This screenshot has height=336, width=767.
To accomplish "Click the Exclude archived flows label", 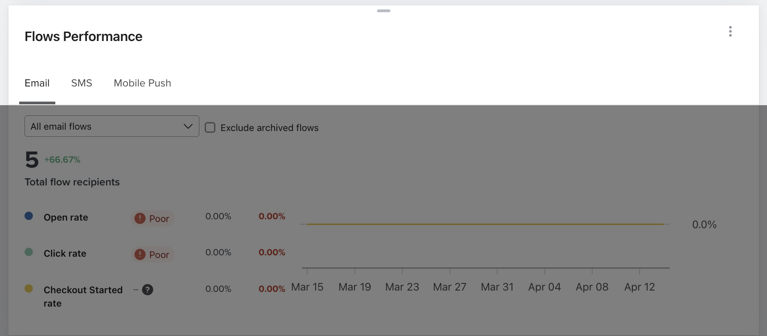I will [x=269, y=128].
